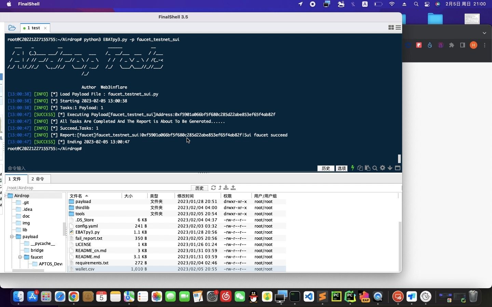This screenshot has height=307, width=492.
Task: Select the README_cn.md file row
Action: click(x=177, y=251)
